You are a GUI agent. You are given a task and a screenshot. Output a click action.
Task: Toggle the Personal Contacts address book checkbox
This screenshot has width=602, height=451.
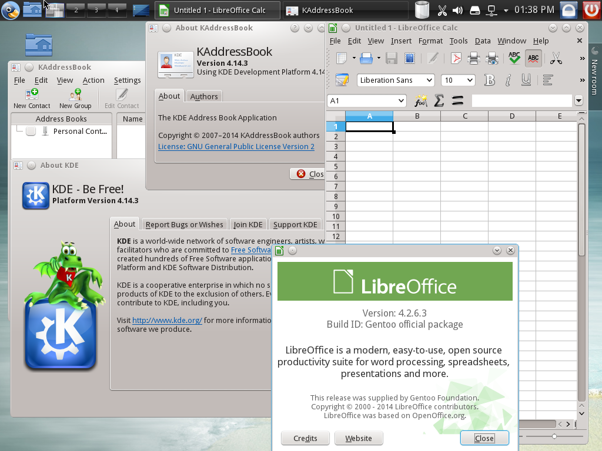coord(31,131)
